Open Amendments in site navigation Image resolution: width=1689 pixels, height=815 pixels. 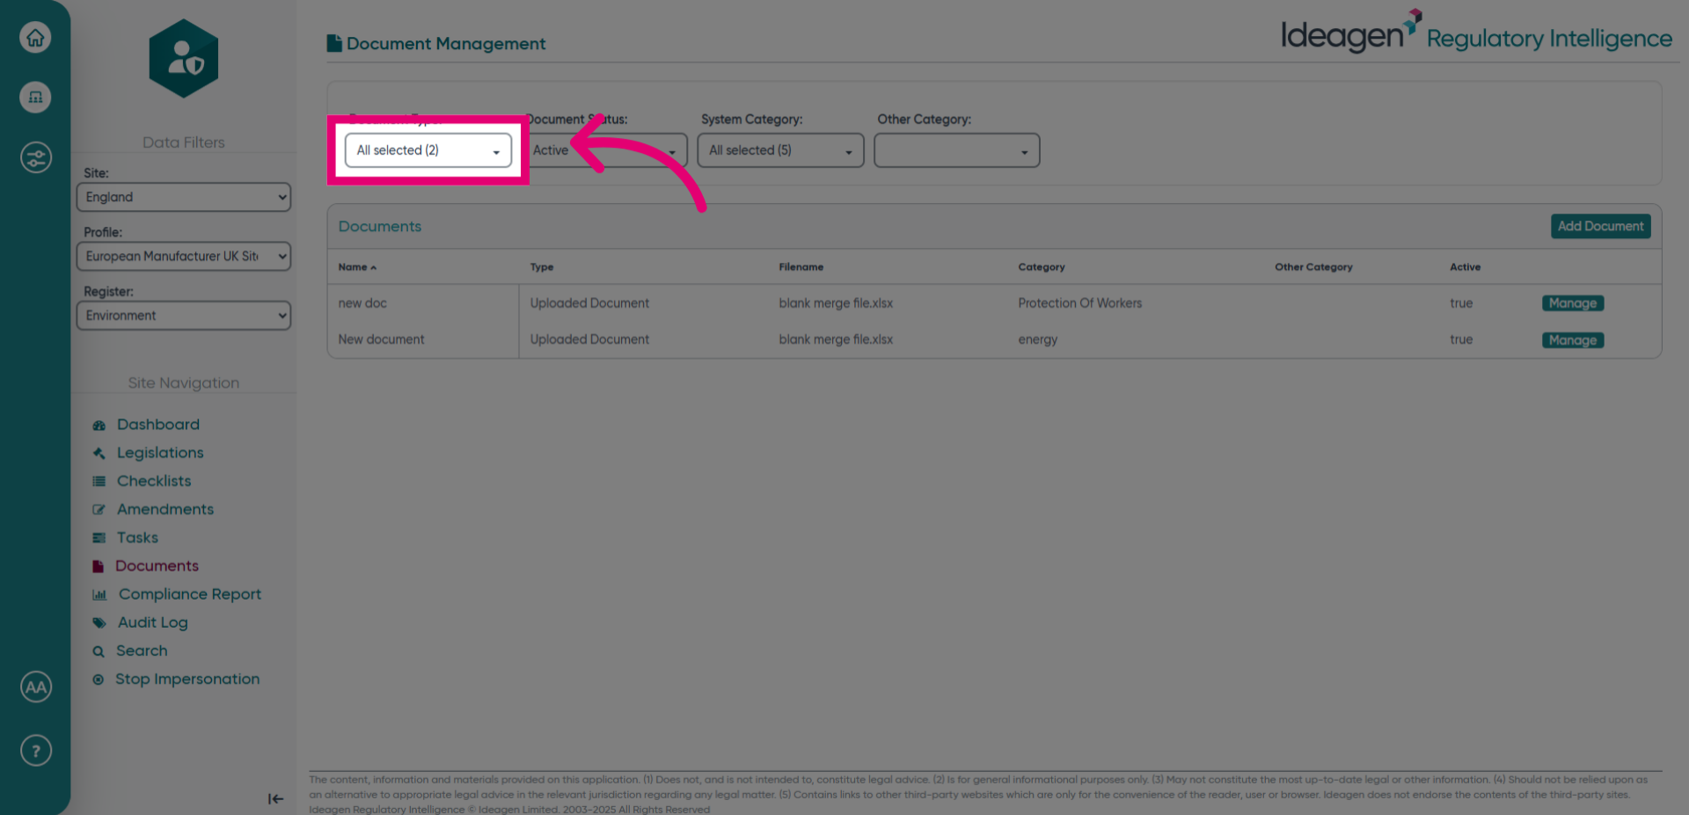pyautogui.click(x=165, y=509)
